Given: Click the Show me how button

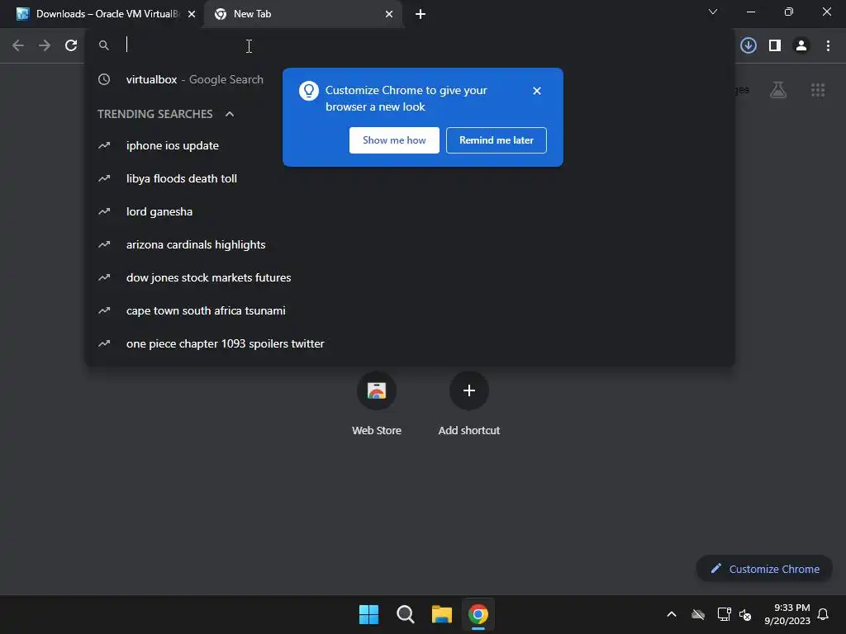Looking at the screenshot, I should click(x=394, y=140).
